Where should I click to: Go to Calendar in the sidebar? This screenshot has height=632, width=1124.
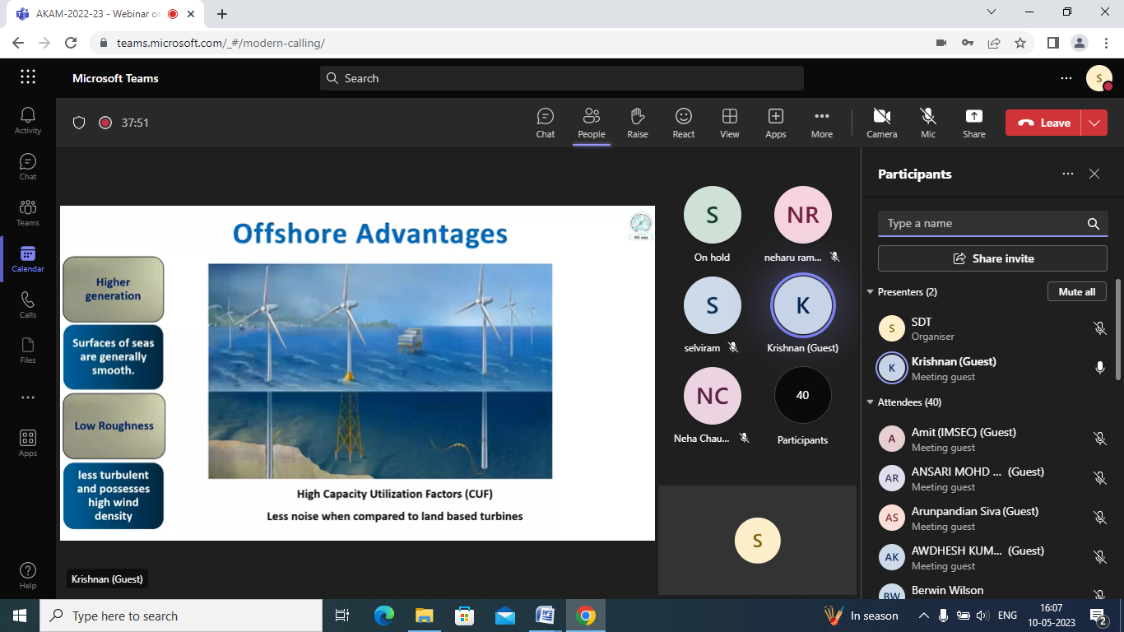[x=28, y=258]
